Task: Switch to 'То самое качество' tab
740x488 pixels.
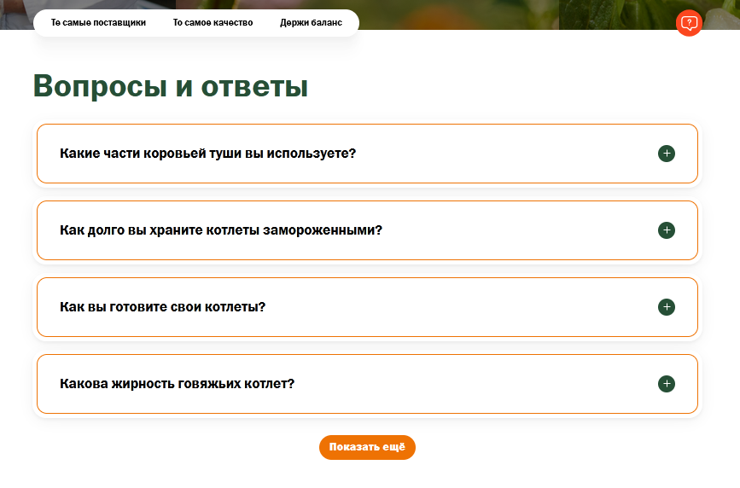Action: (213, 23)
